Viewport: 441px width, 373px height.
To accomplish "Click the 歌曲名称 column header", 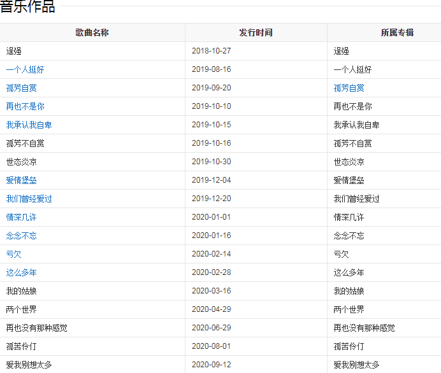I will click(x=92, y=32).
